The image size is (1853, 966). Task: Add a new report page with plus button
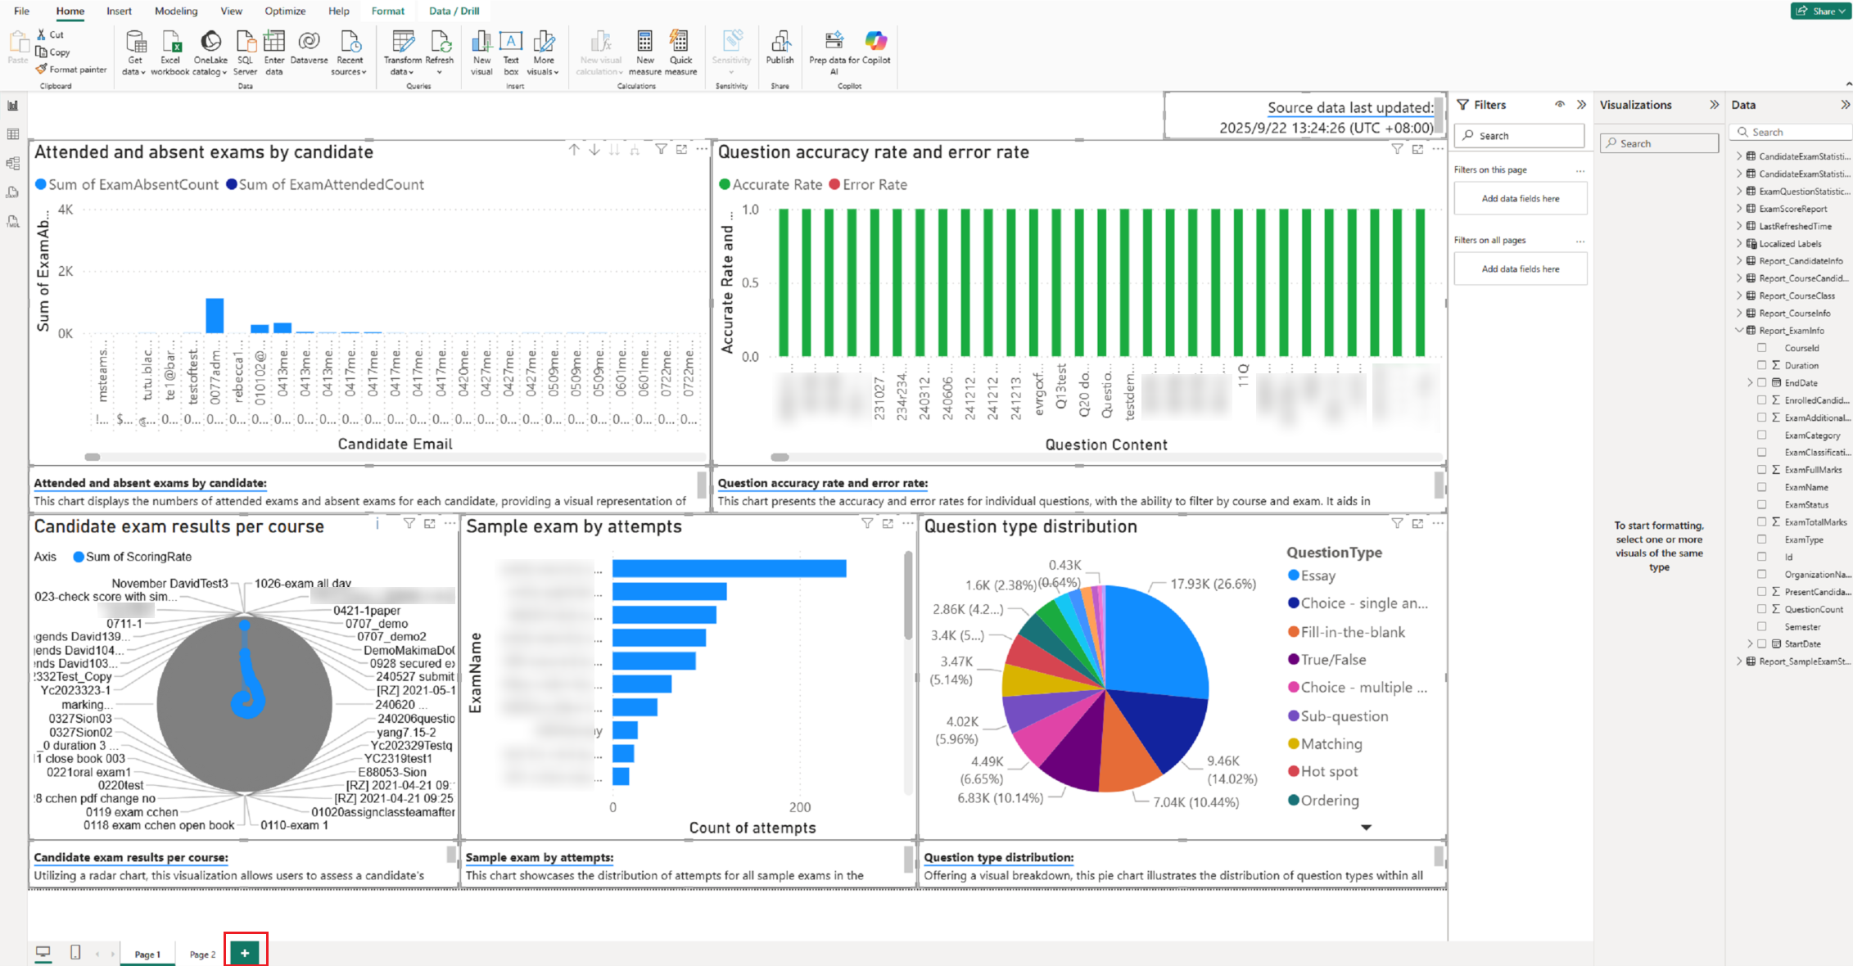coord(245,953)
